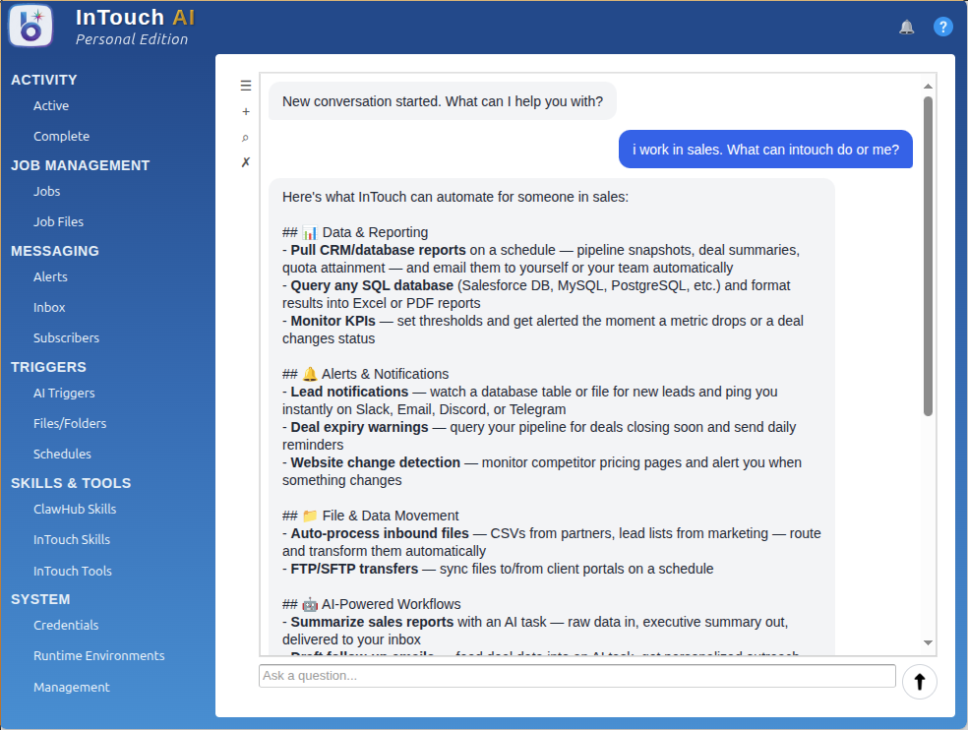Start a new conversation with plus icon

coord(246,112)
